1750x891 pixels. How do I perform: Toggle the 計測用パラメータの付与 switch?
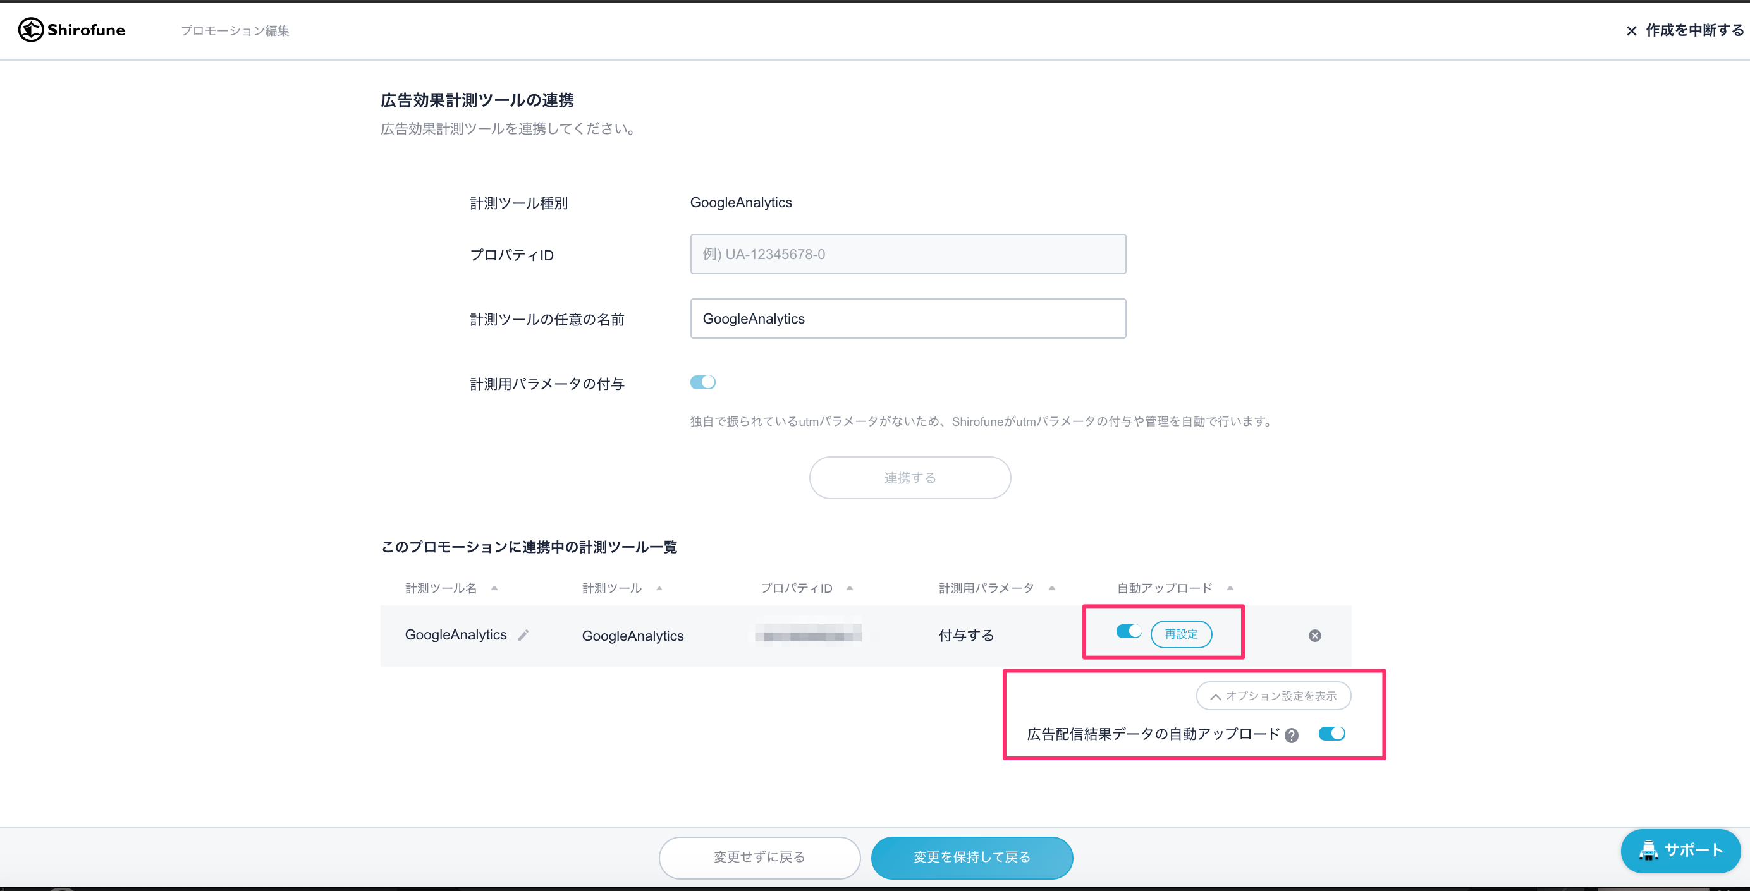point(702,382)
